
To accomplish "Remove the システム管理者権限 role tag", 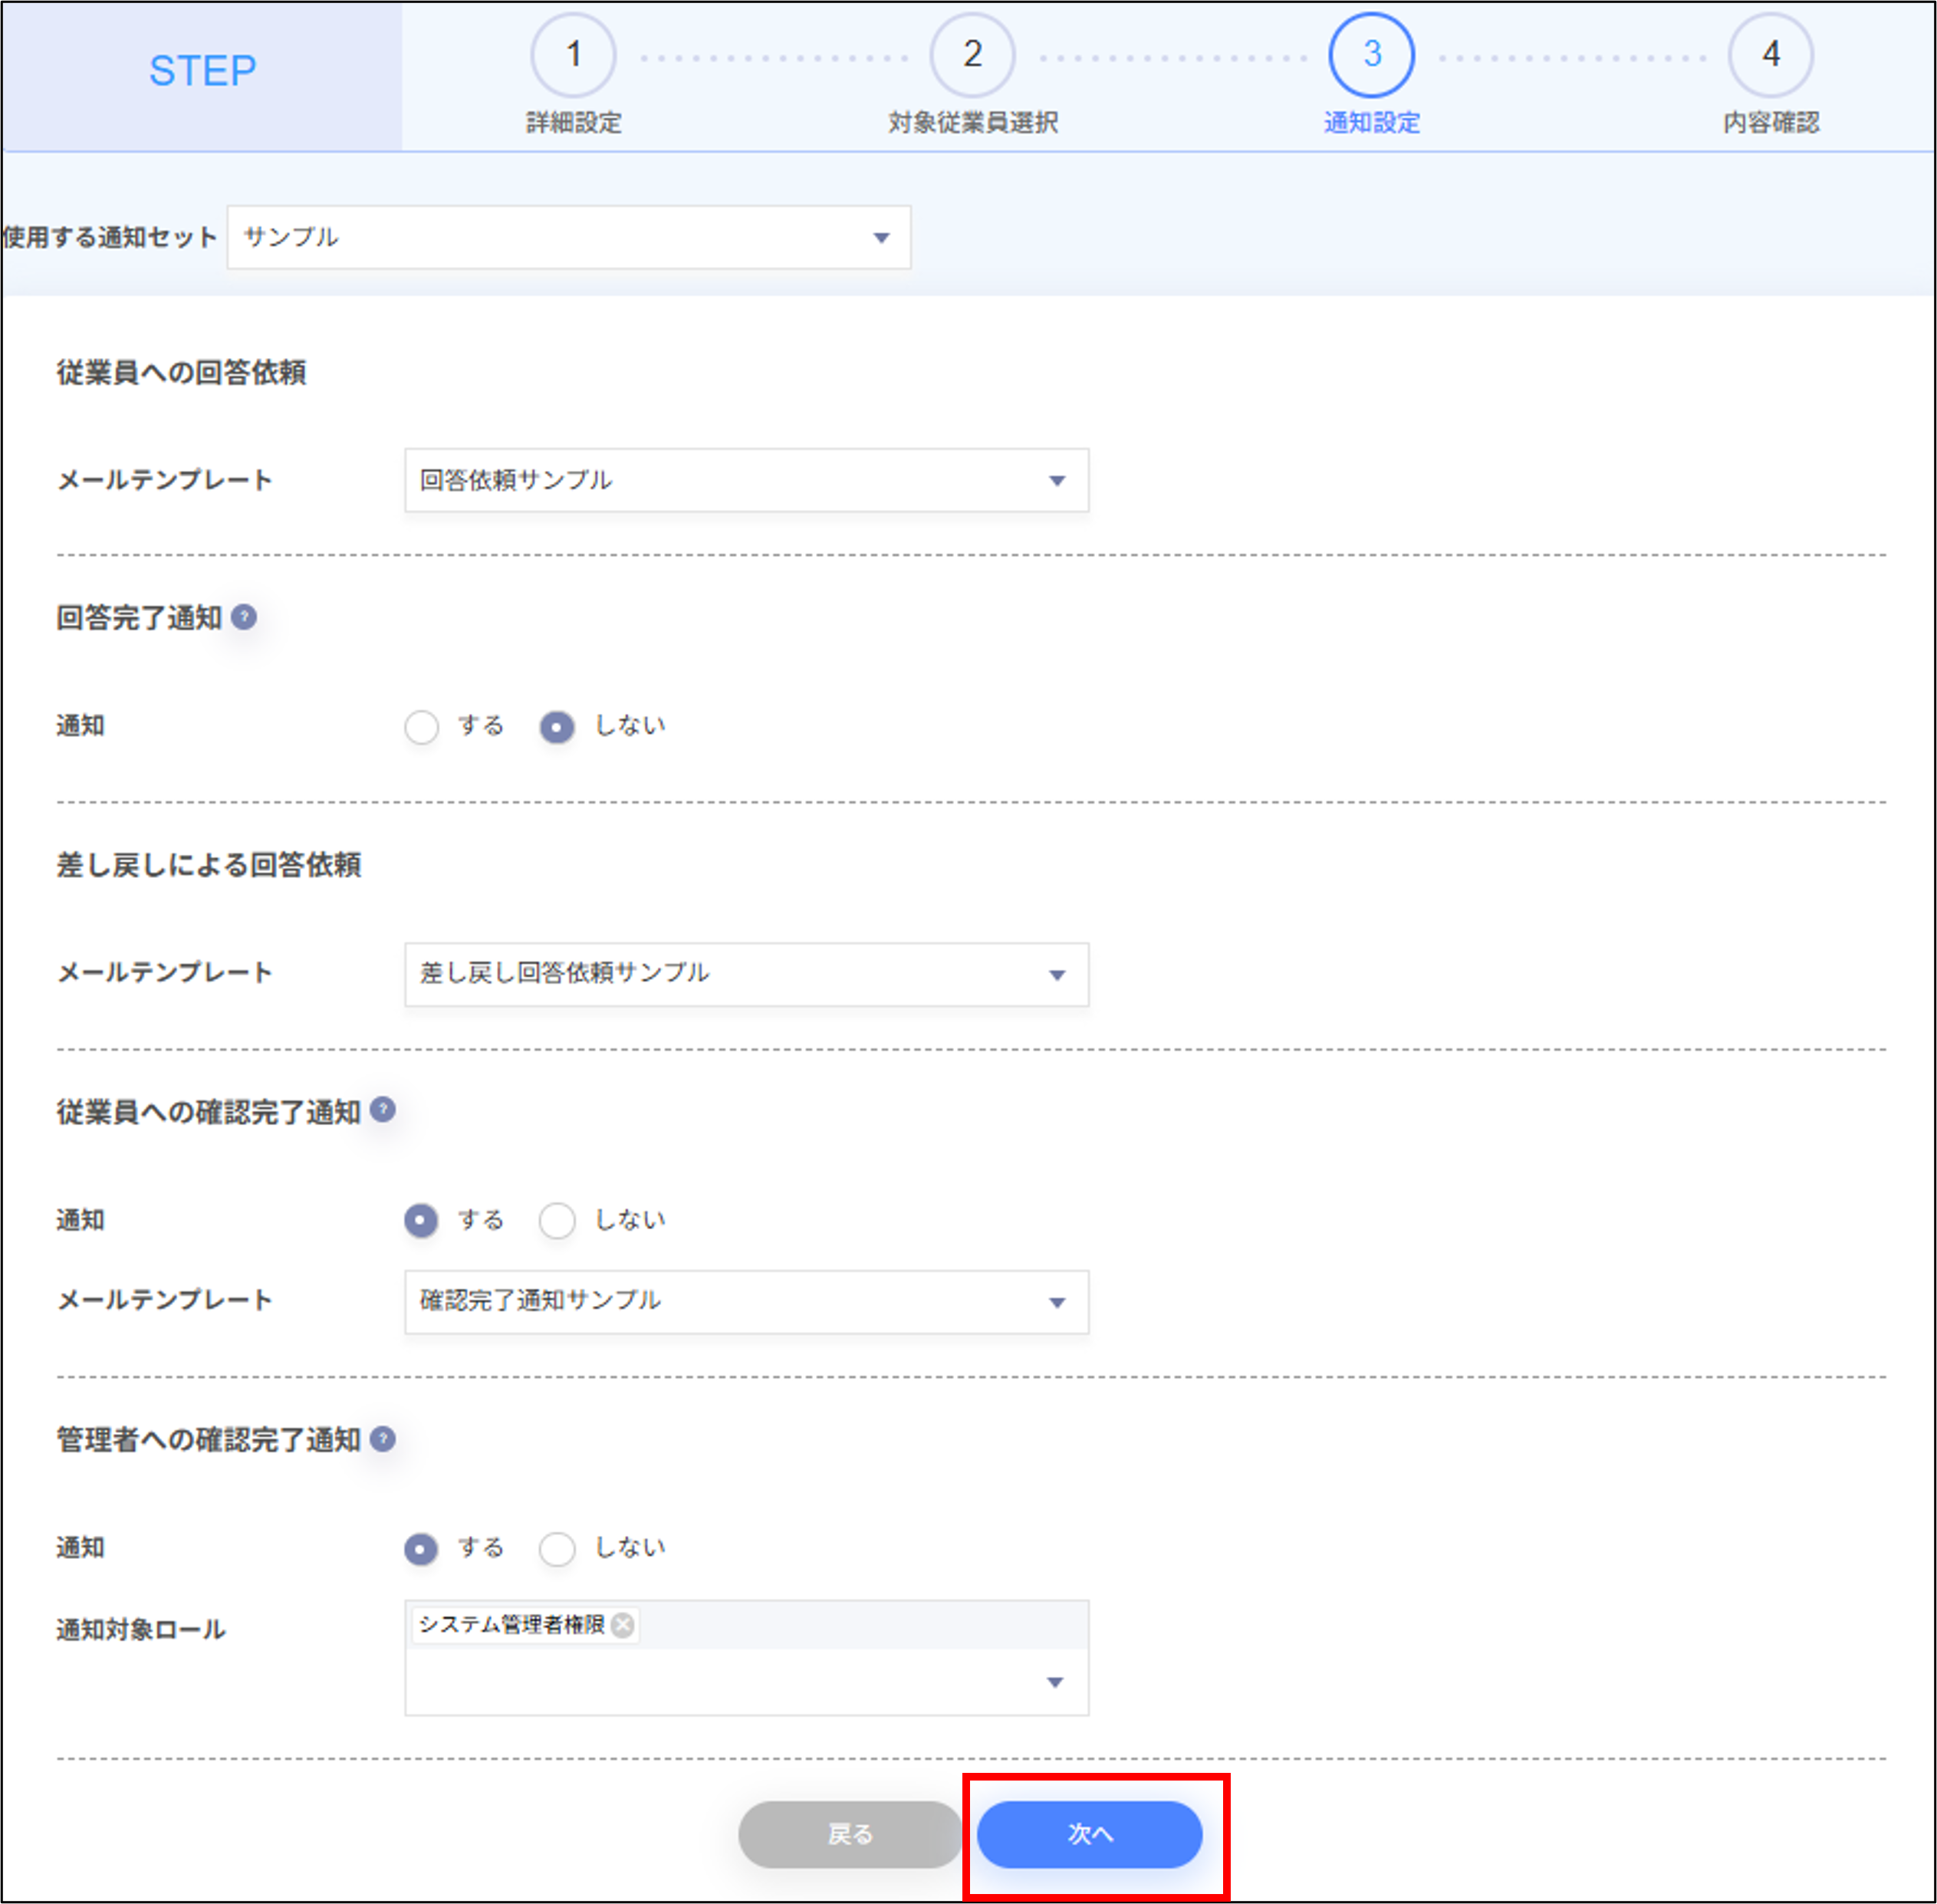I will tap(622, 1626).
